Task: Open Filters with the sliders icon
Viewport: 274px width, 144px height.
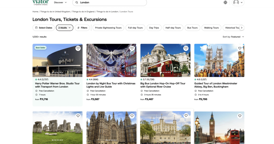Action: pos(82,28)
